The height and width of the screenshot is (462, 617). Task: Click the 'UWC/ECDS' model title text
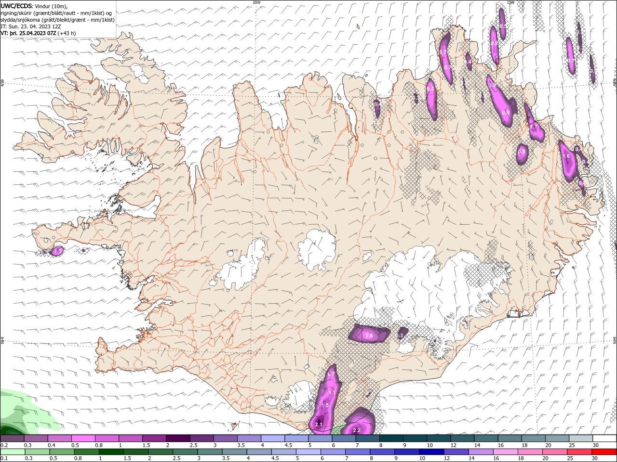pos(16,6)
